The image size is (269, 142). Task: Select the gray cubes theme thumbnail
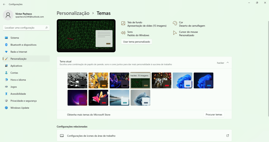point(77,80)
